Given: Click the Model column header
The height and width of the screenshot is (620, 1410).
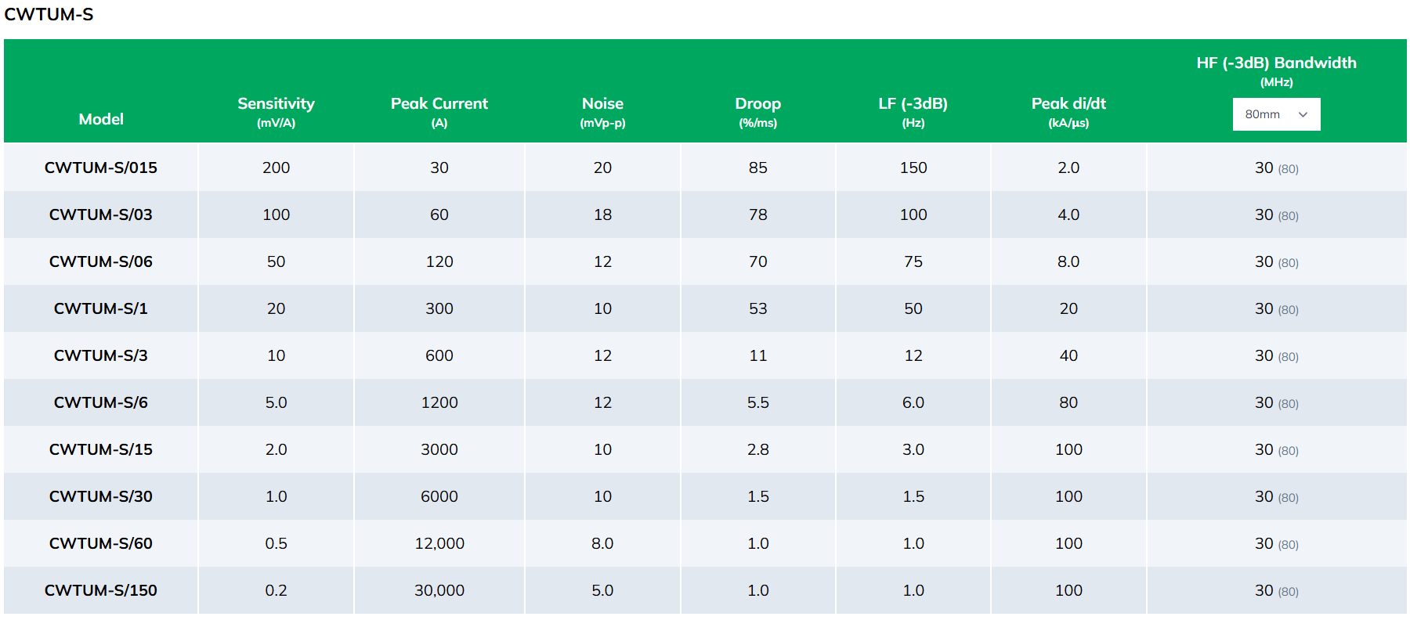Looking at the screenshot, I should (x=101, y=119).
